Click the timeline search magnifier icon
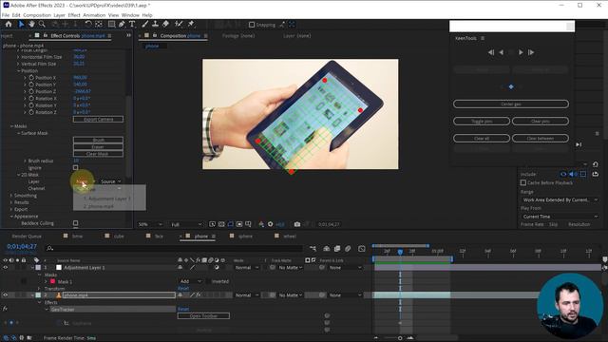 coord(49,248)
